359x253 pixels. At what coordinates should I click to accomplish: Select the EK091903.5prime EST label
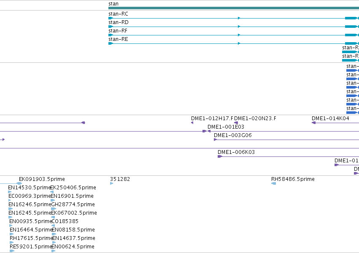(x=42, y=179)
